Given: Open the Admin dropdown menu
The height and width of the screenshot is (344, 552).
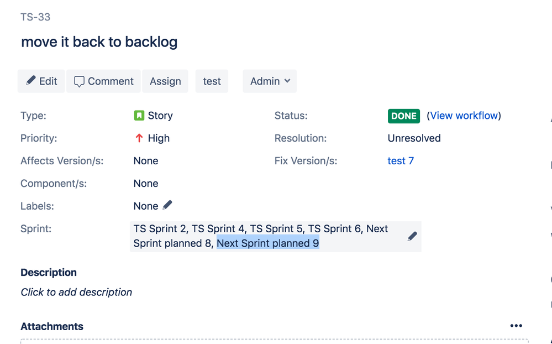Looking at the screenshot, I should pyautogui.click(x=269, y=81).
